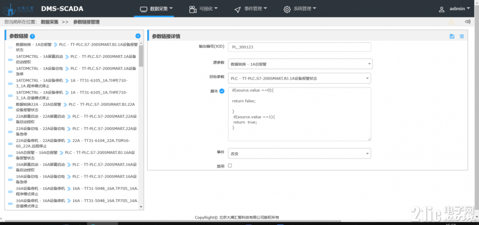The image size is (479, 225).
Task: Select the 1A设备停机 程序模式停止 link row
Action: point(73,83)
